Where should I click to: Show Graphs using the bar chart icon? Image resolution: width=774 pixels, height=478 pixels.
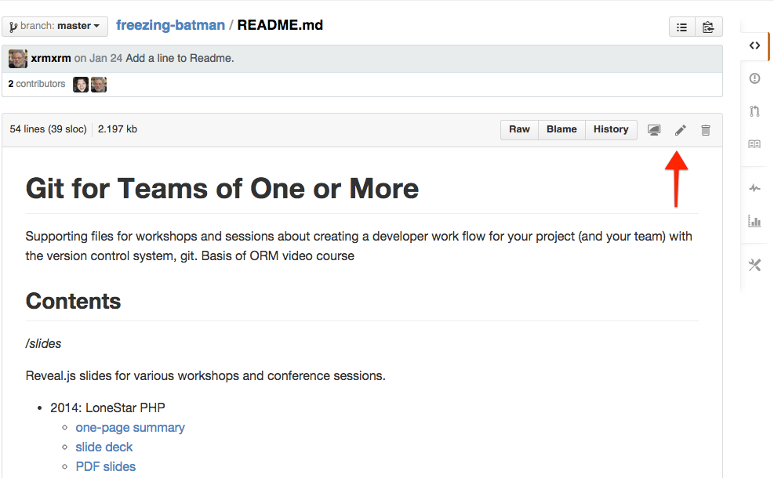[754, 221]
